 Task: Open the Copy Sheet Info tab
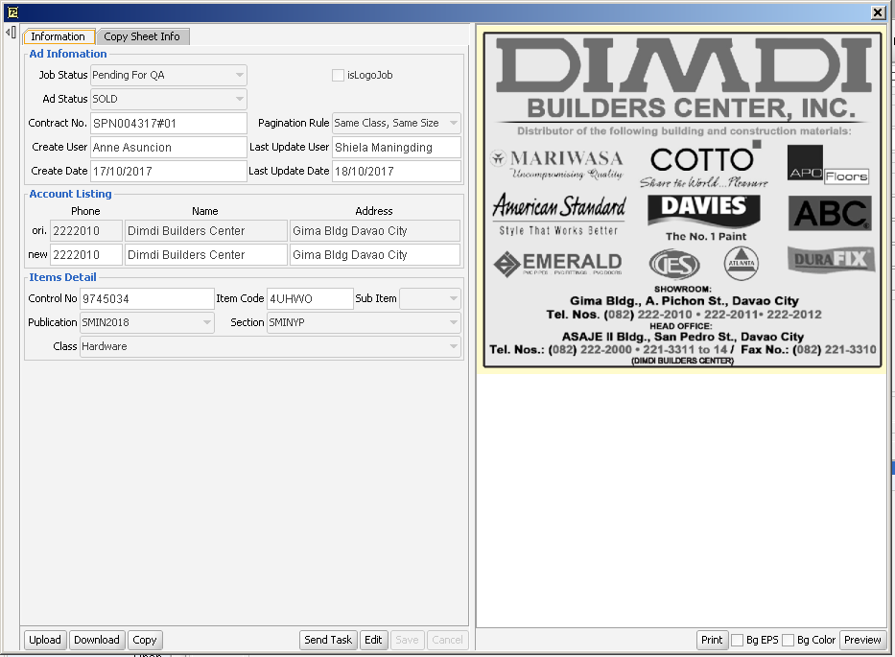point(142,36)
